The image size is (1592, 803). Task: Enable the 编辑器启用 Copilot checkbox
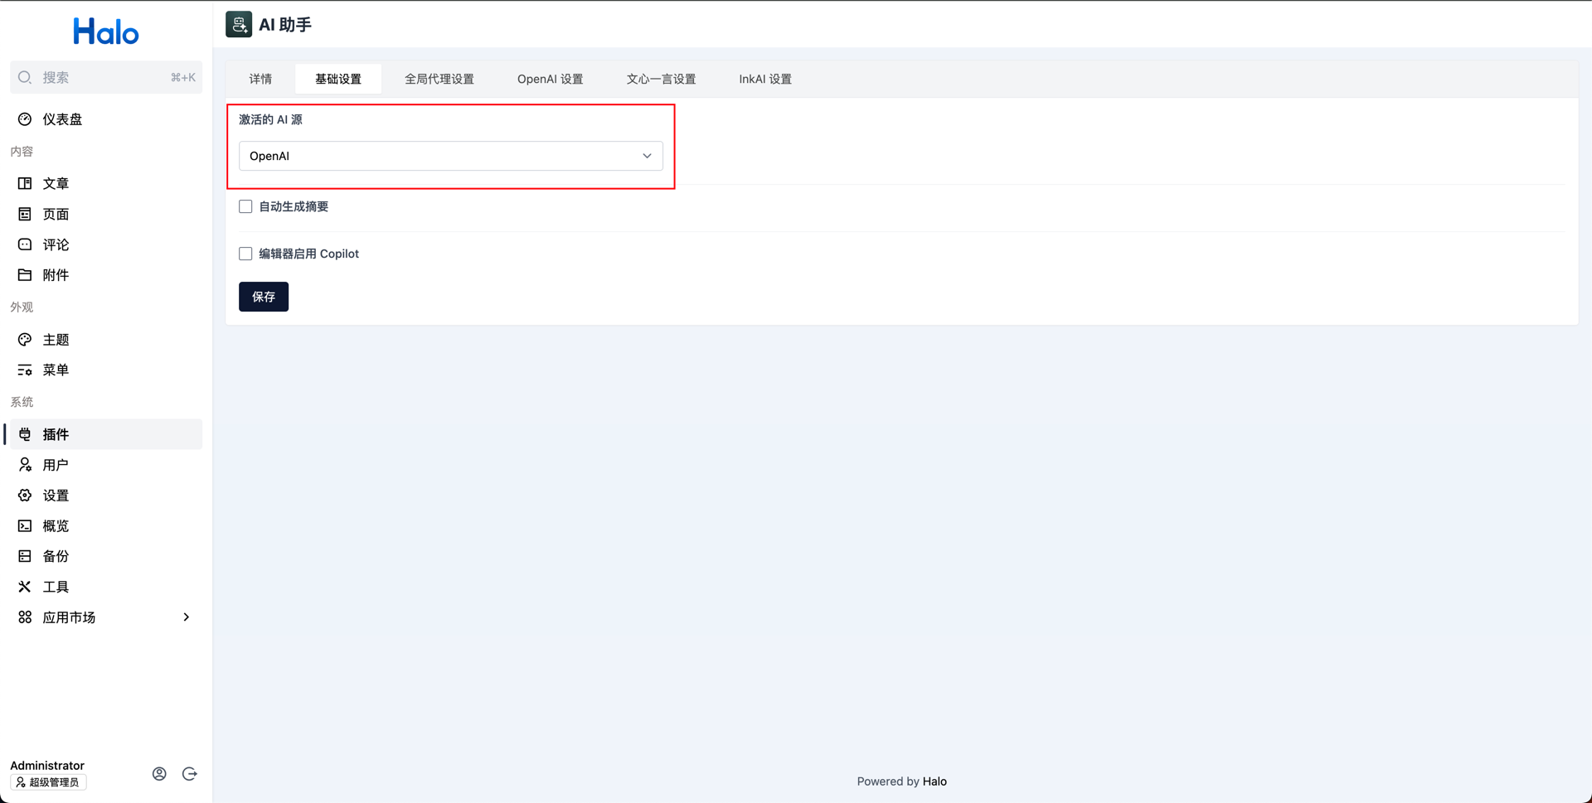point(245,254)
